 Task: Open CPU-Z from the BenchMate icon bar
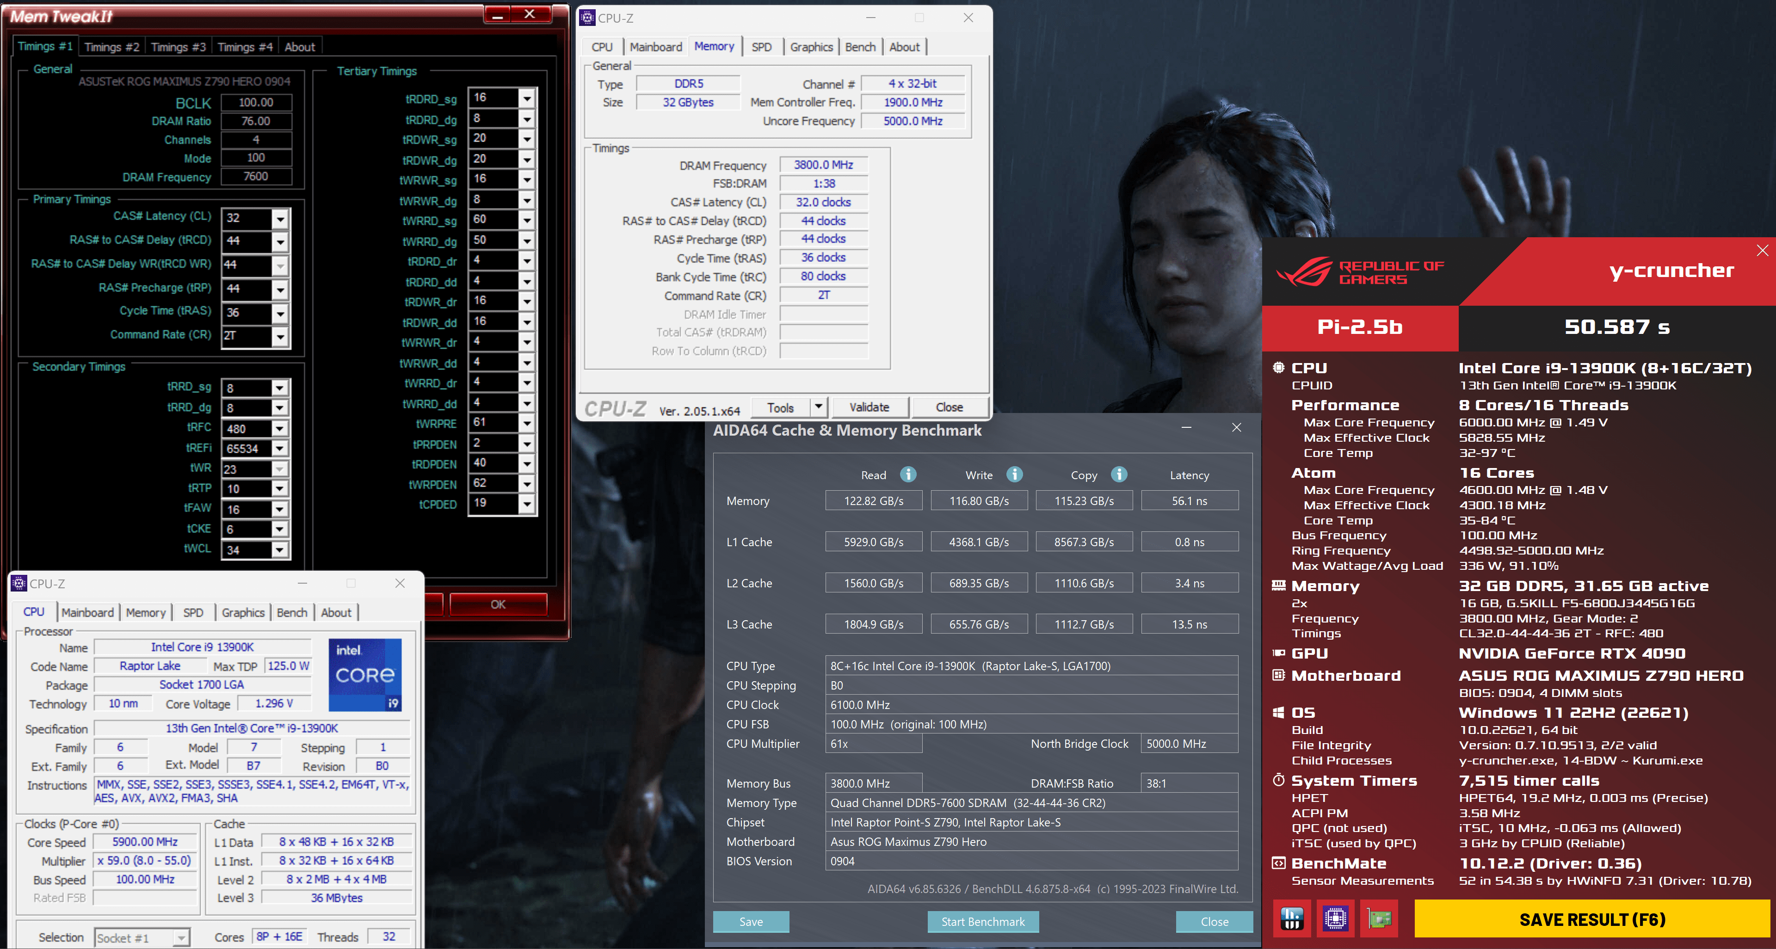pos(1335,918)
